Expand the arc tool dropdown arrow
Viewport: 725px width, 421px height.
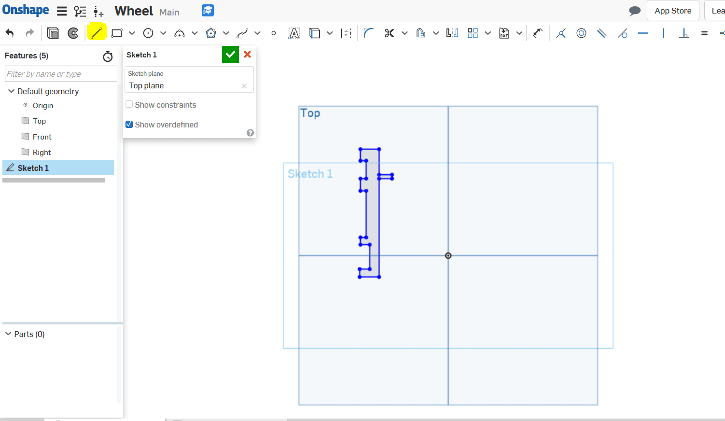pyautogui.click(x=195, y=33)
